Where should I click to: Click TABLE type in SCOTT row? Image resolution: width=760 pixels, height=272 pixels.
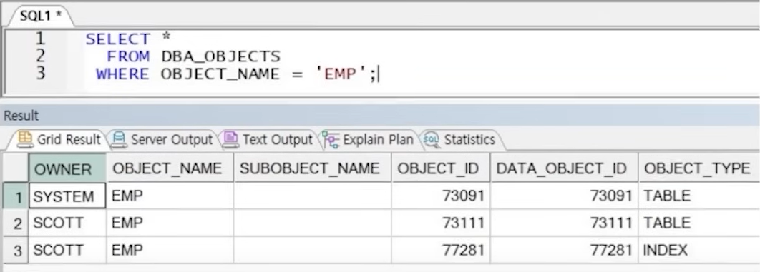699,223
